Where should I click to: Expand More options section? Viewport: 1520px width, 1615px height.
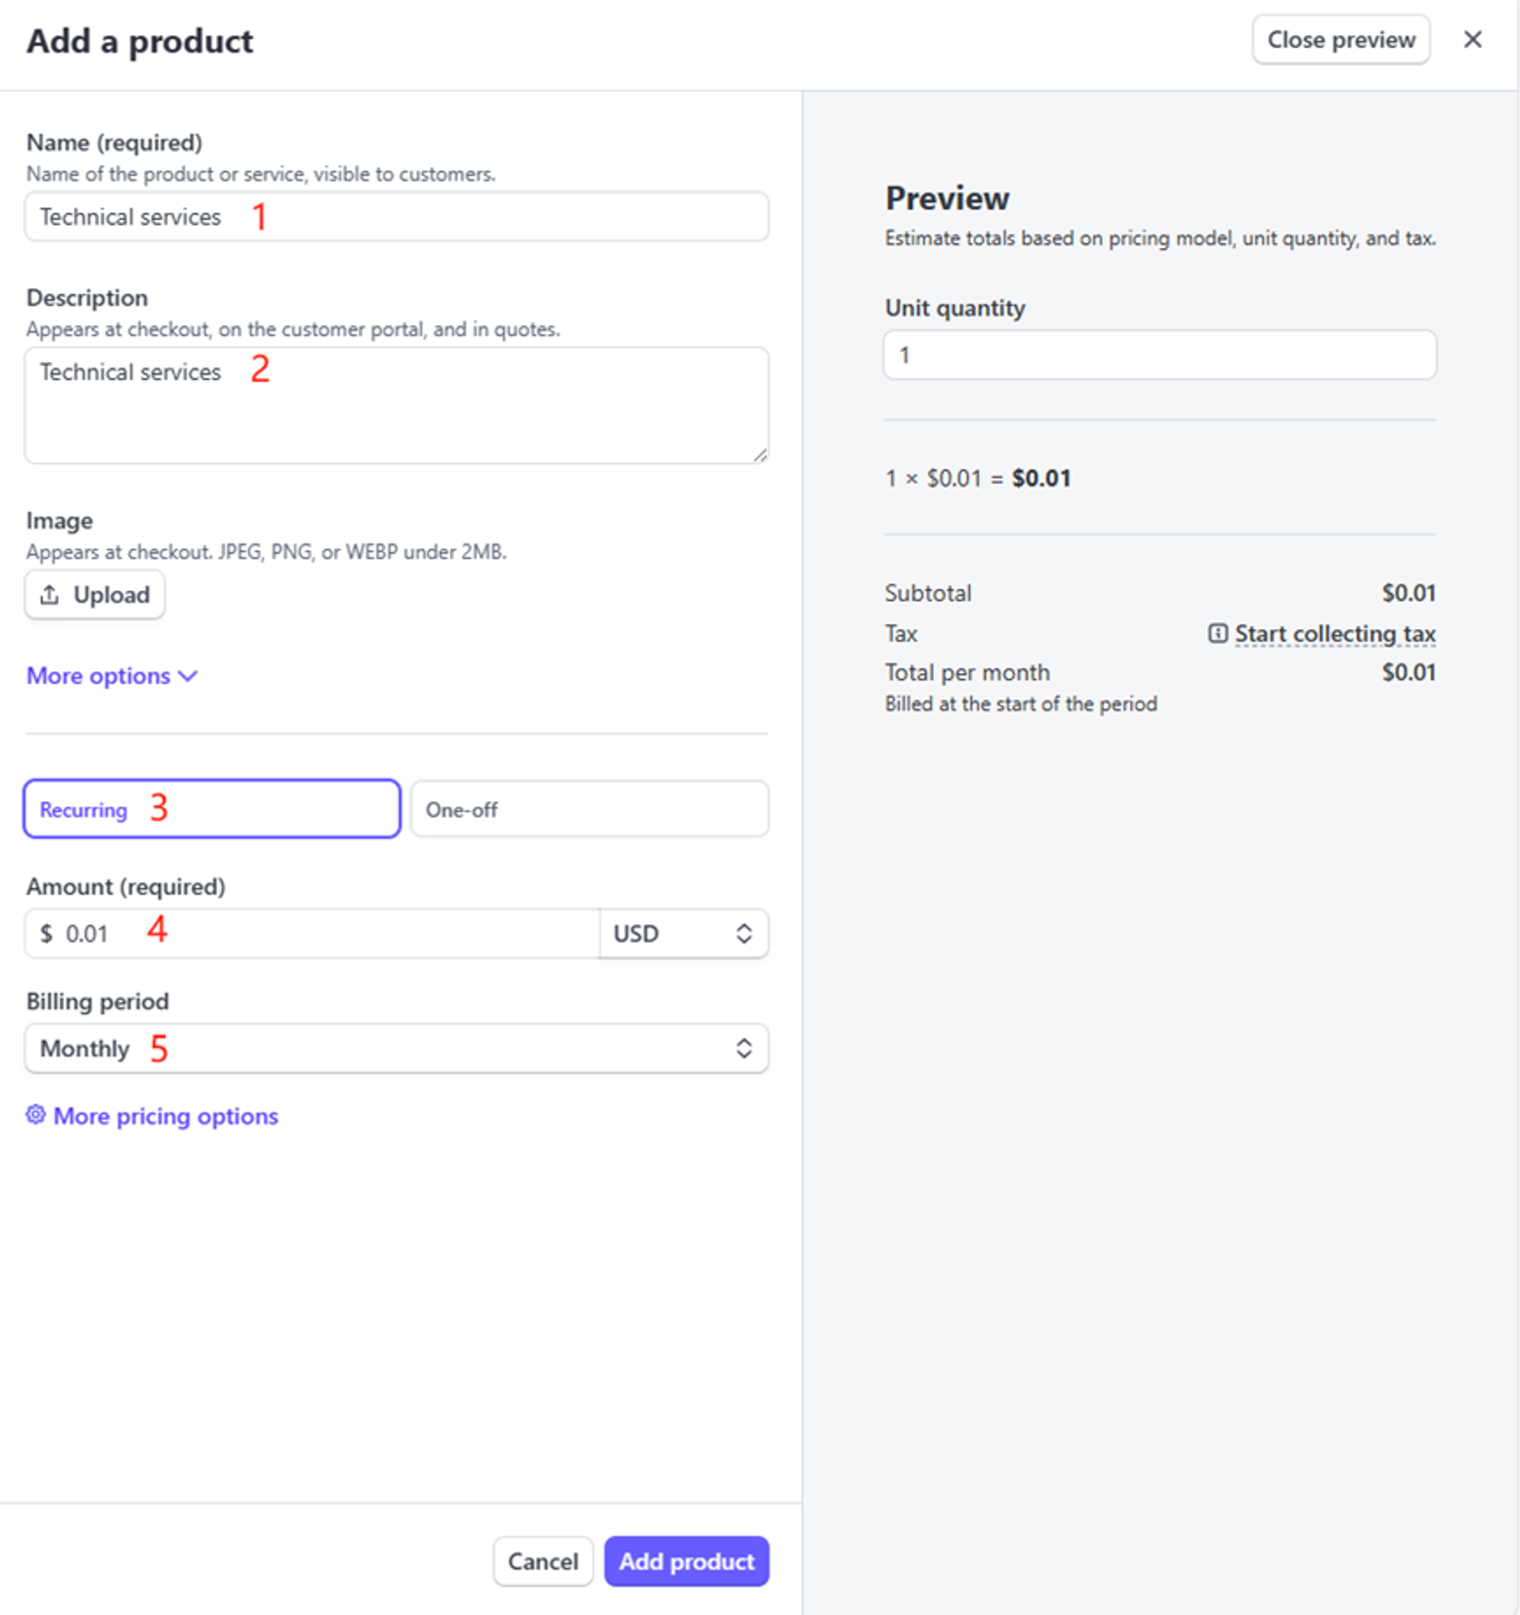[98, 676]
